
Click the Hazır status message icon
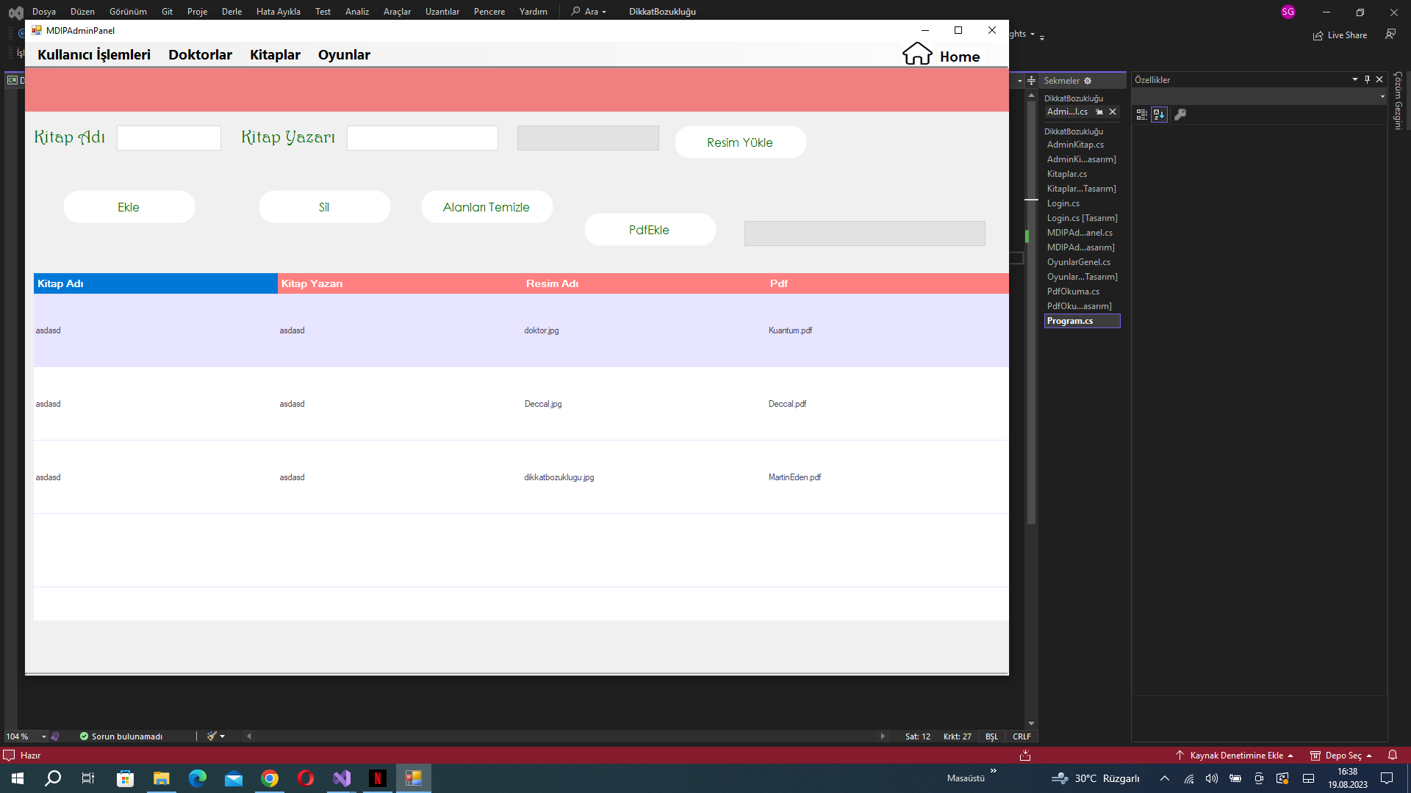(9, 756)
